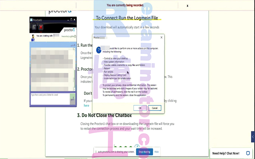Minimize the ProctorU chat window
255x159 pixels.
[68, 20]
